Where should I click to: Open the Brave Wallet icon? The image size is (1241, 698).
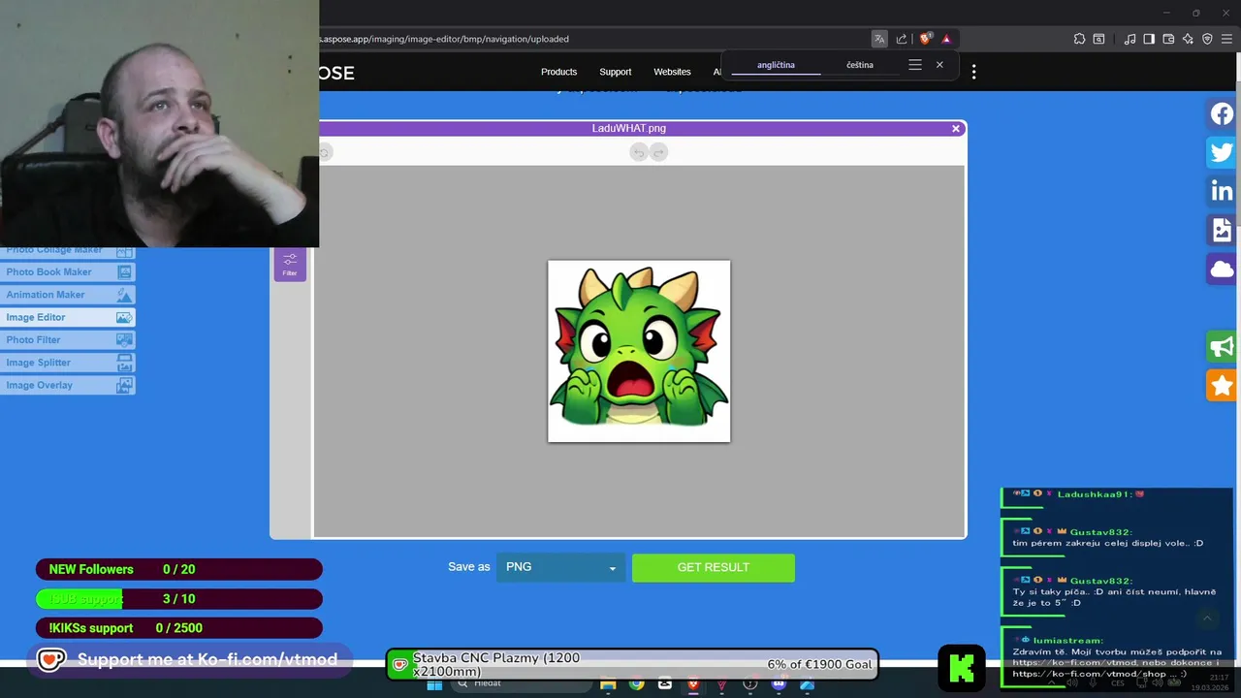tap(1168, 39)
